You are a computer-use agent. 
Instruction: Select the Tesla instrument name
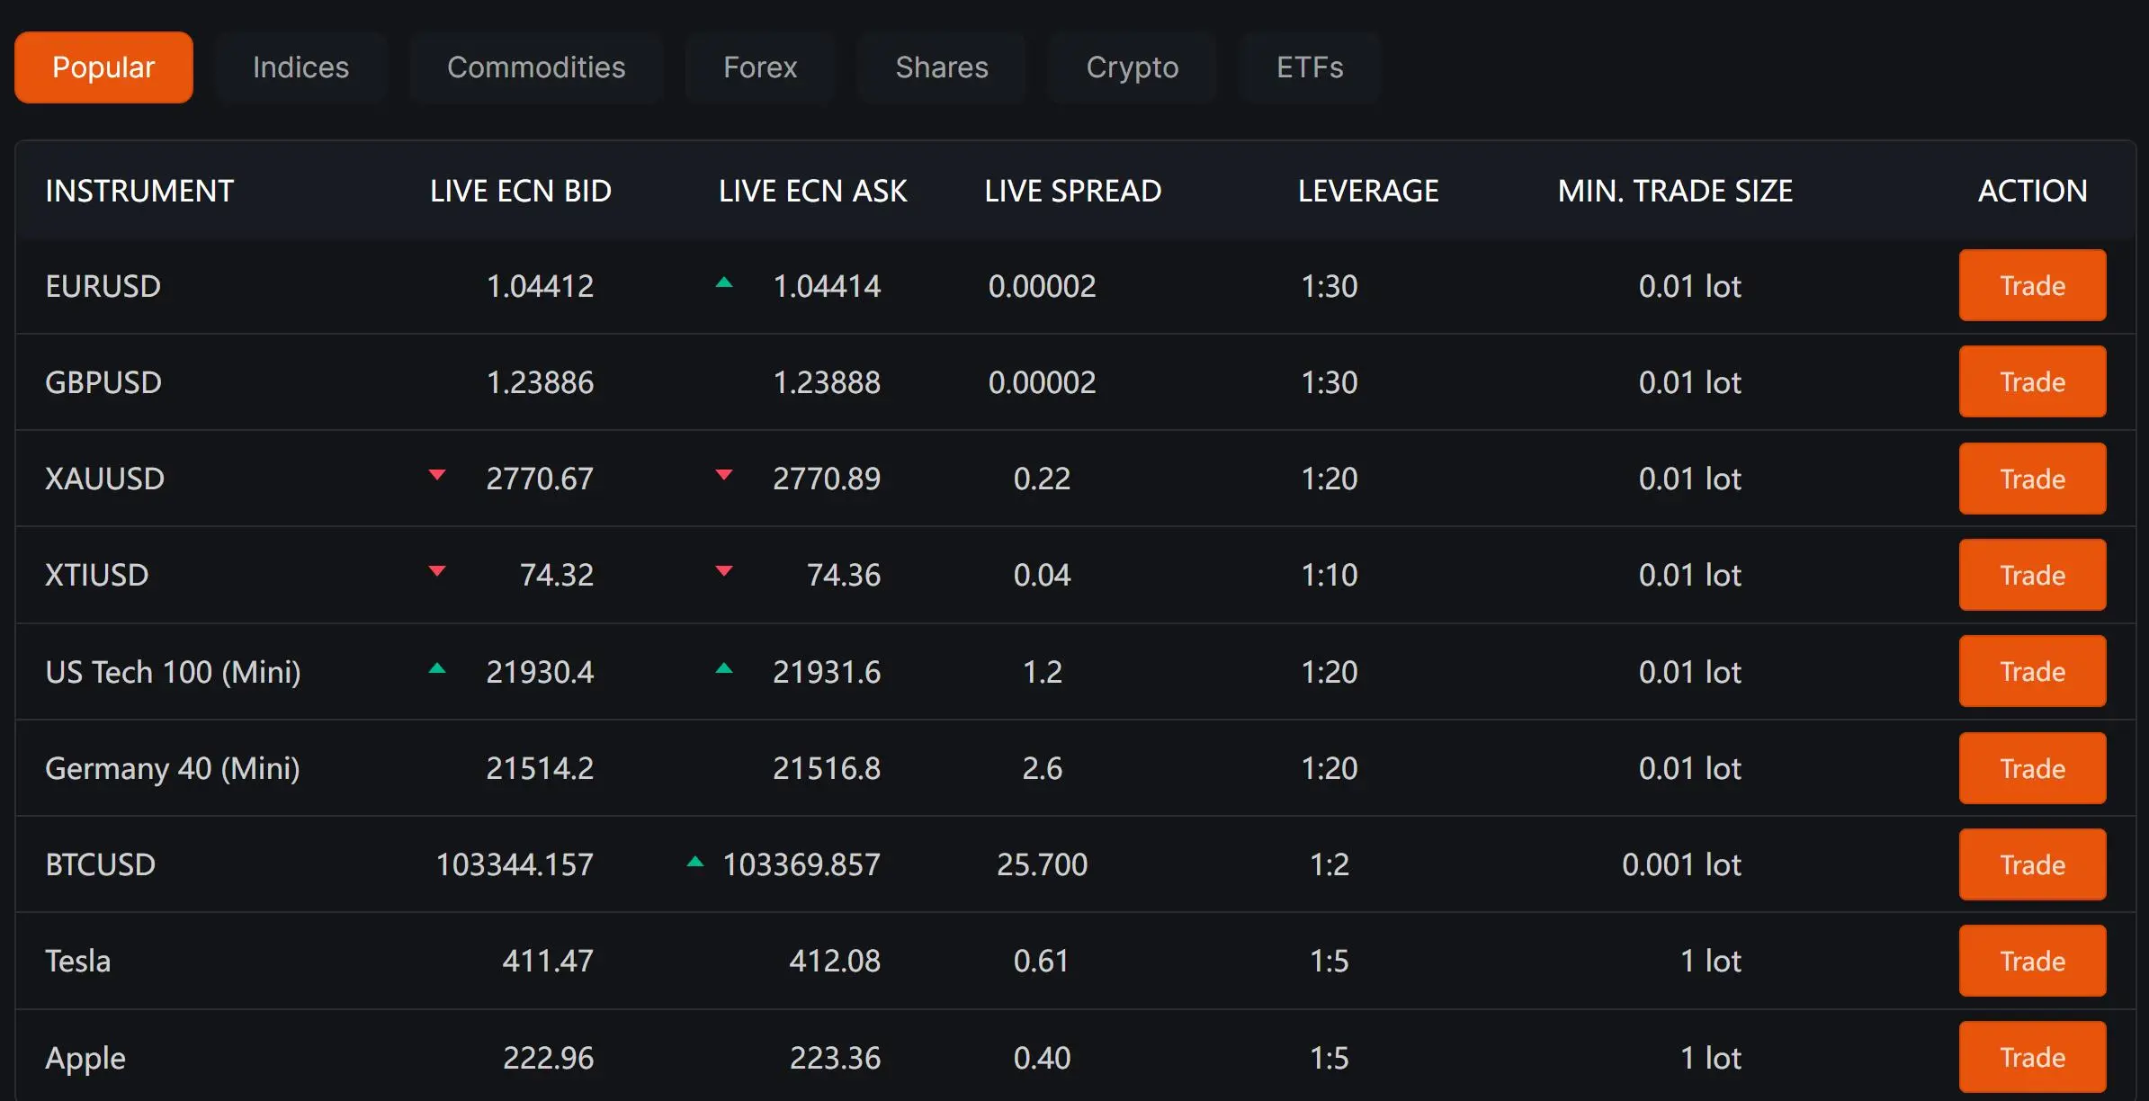(x=78, y=961)
